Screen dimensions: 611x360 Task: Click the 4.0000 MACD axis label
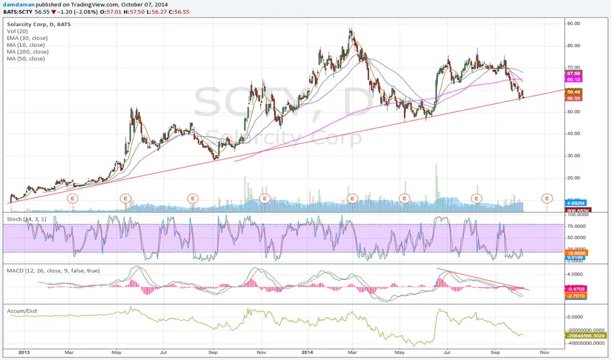click(x=576, y=274)
